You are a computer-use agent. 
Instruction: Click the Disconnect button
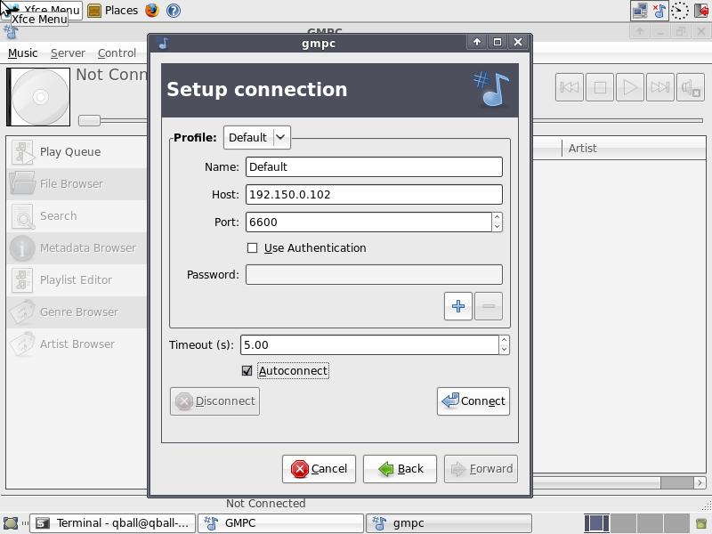point(214,401)
